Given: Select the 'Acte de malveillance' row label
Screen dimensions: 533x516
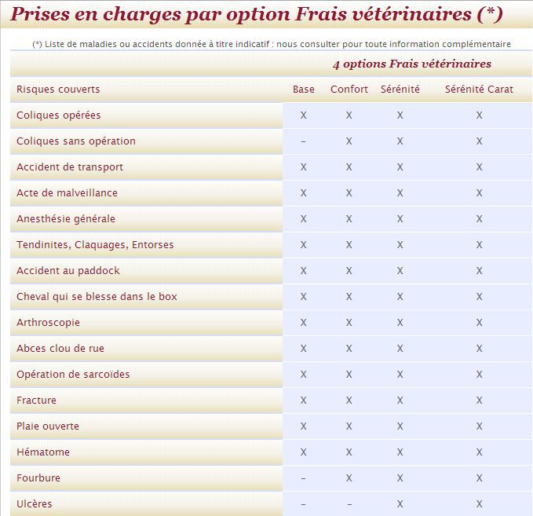Looking at the screenshot, I should (67, 193).
